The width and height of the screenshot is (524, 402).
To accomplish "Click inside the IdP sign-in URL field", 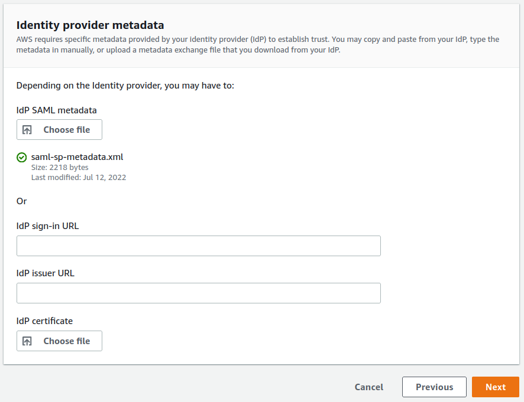I will coord(199,246).
